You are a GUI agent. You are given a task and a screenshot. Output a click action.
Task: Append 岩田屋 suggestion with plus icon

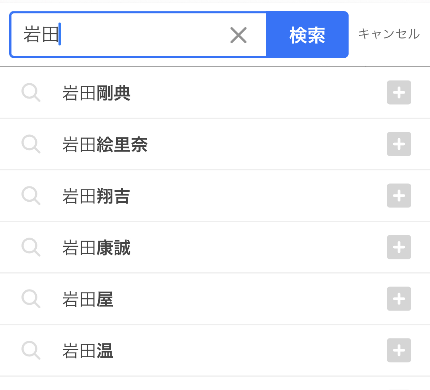pyautogui.click(x=399, y=298)
